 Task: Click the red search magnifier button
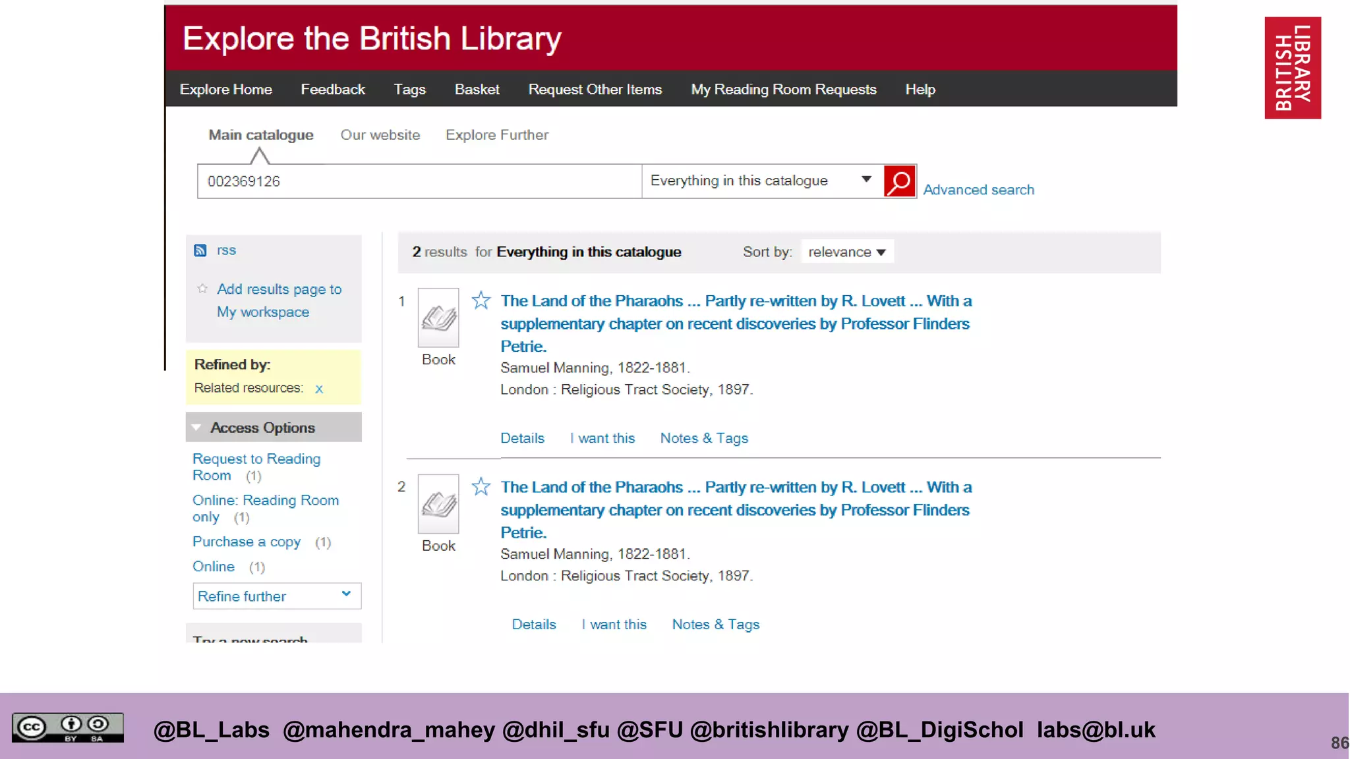coord(899,181)
